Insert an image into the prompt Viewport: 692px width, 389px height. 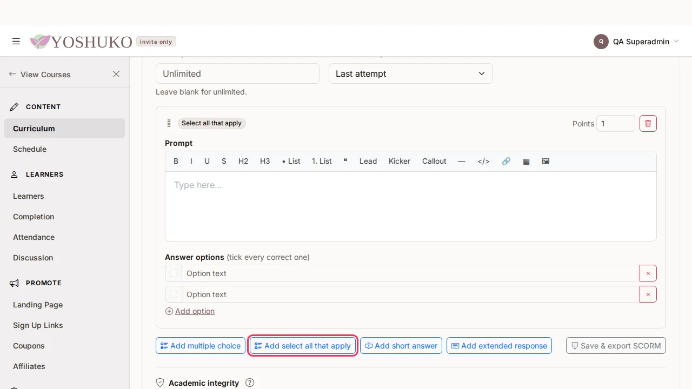coord(545,161)
